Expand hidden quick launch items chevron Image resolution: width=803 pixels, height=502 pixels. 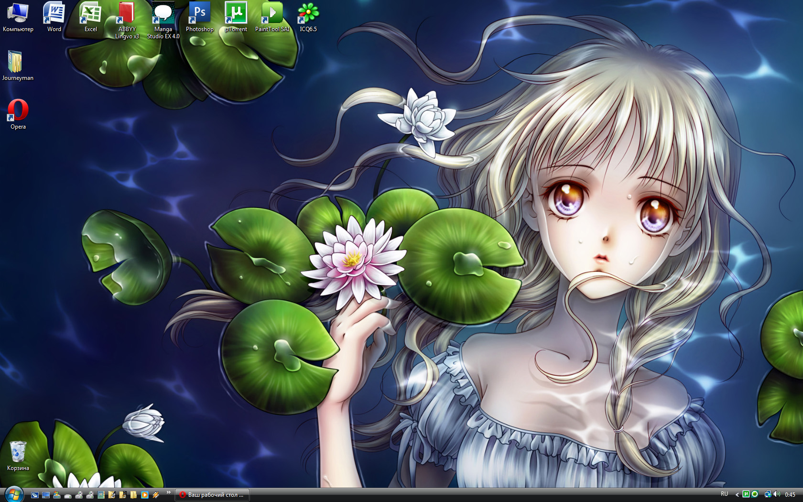168,492
